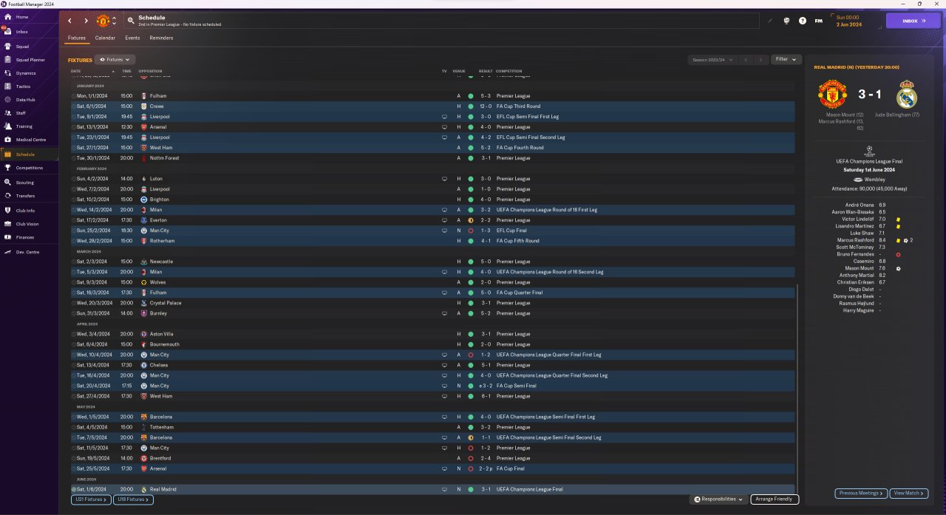Click the Previous Meetings button
This screenshot has height=515, width=946.
point(861,493)
